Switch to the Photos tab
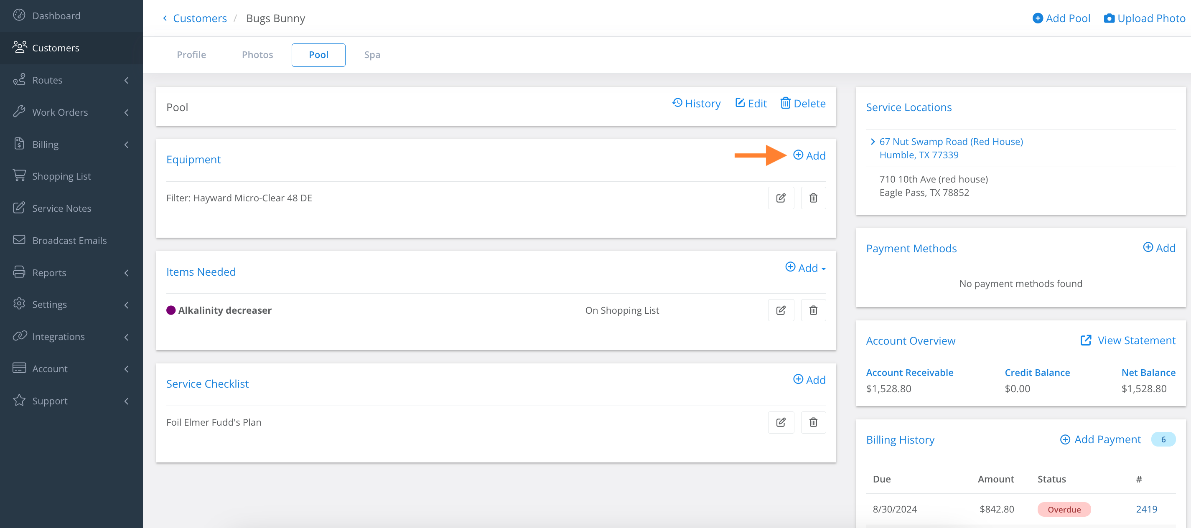Image resolution: width=1191 pixels, height=528 pixels. [257, 55]
